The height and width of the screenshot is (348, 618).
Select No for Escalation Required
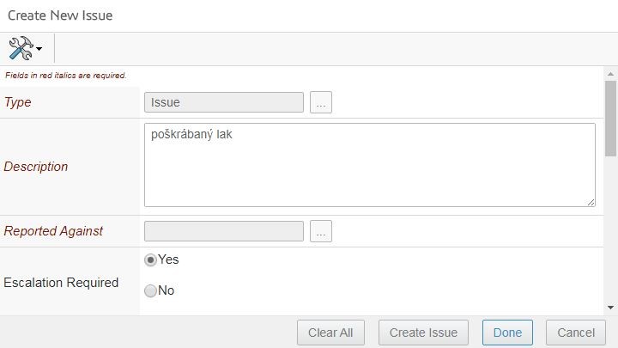click(x=150, y=290)
